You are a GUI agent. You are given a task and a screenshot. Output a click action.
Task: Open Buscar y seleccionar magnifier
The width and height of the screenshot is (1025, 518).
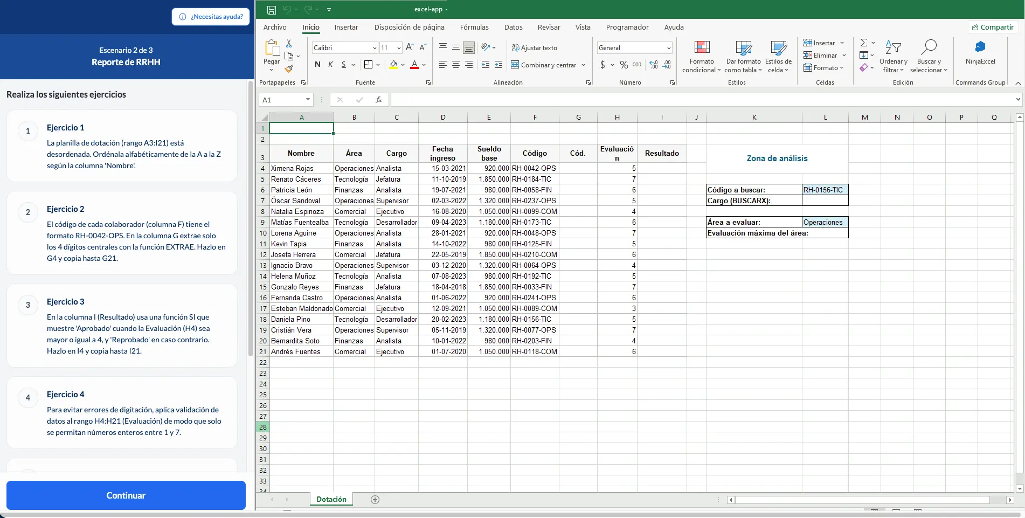[x=929, y=56]
